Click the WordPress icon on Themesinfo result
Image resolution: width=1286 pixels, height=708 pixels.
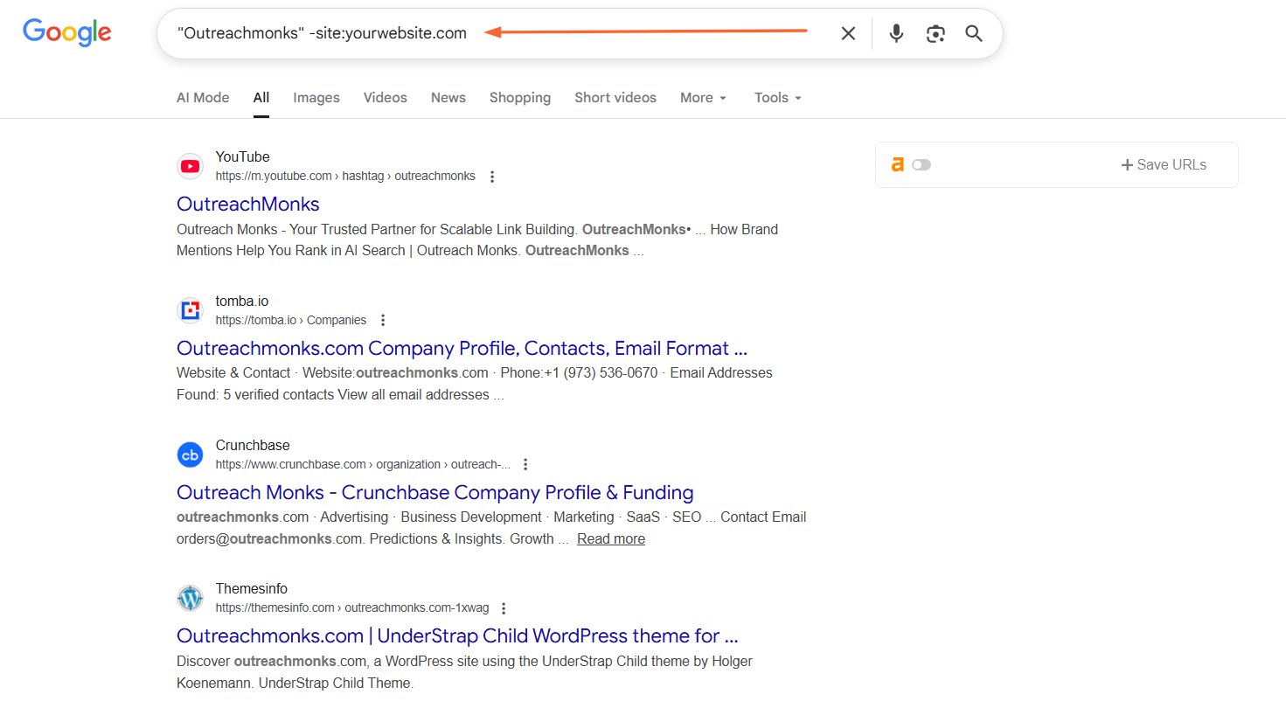[x=190, y=598]
